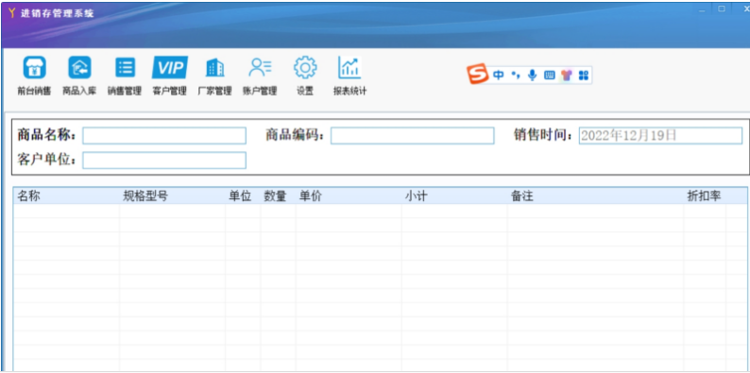This screenshot has width=750, height=373.
Task: Open the VIP 客户管理 icon
Action: [170, 67]
